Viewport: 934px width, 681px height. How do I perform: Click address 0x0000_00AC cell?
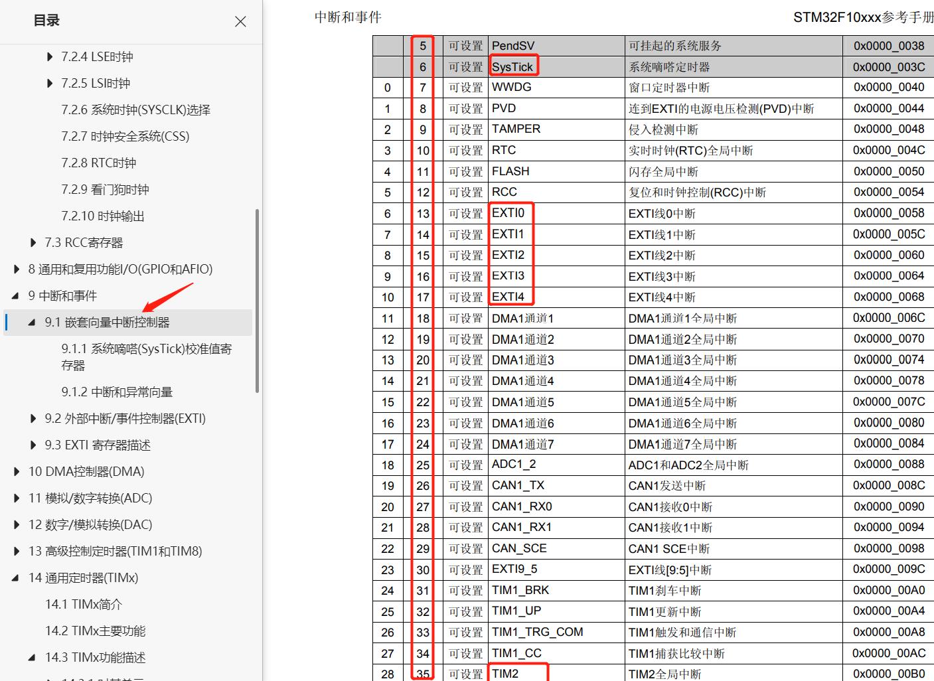click(889, 654)
